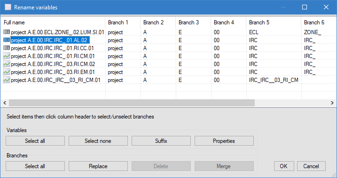Click the Branch 1 column header
Screen dimensions: 337x178
123,22
